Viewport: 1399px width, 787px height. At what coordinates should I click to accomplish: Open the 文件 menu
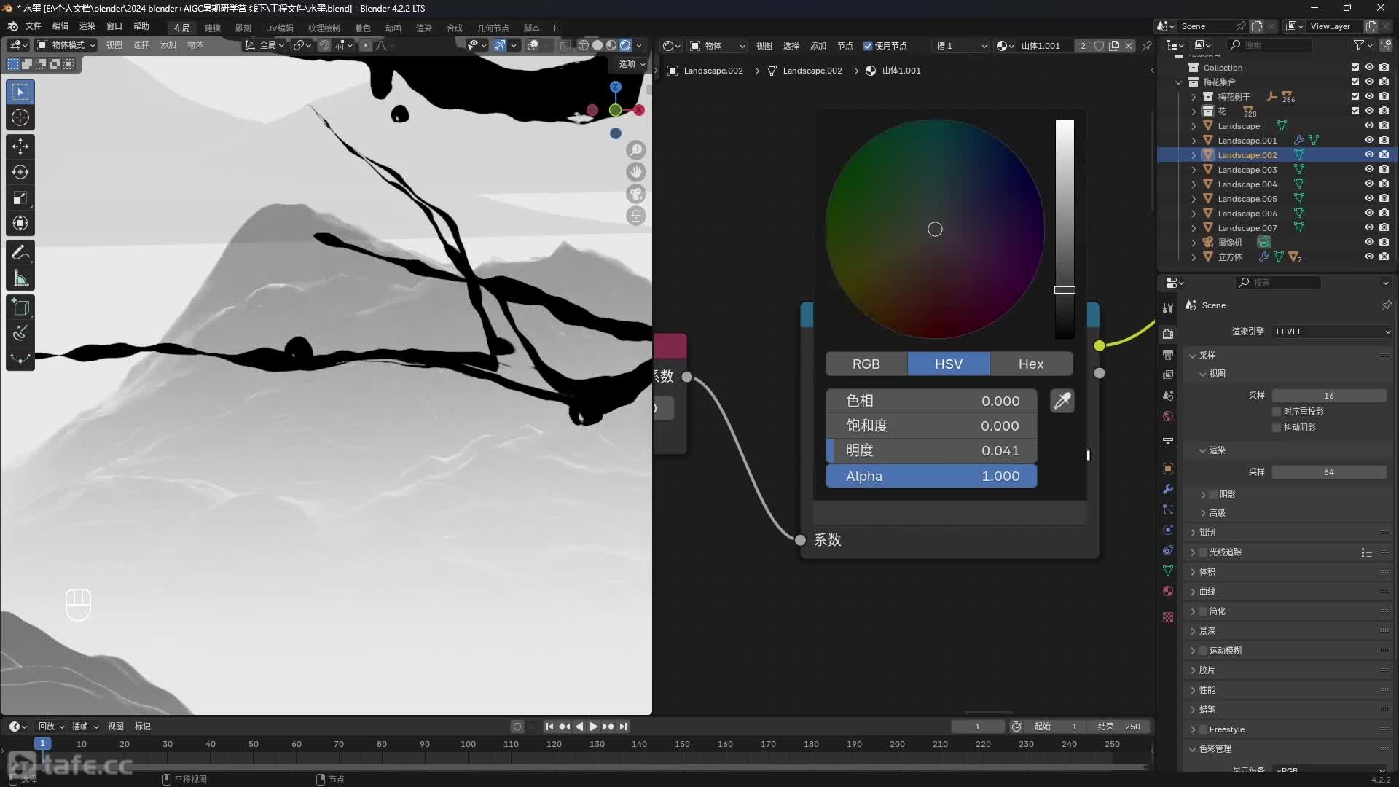[x=34, y=26]
